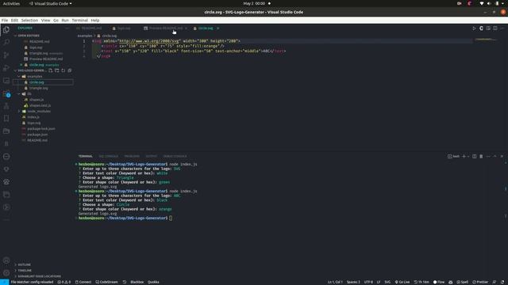Refresh the Explorer file tree
Image resolution: width=508 pixels, height=285 pixels.
pos(63,70)
